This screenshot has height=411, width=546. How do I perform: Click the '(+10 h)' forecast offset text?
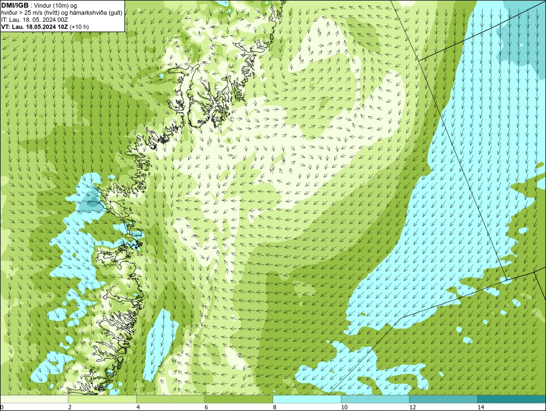(x=79, y=27)
